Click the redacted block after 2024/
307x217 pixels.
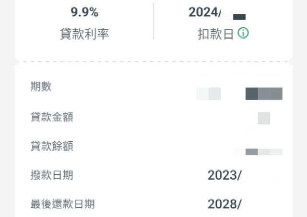click(239, 16)
